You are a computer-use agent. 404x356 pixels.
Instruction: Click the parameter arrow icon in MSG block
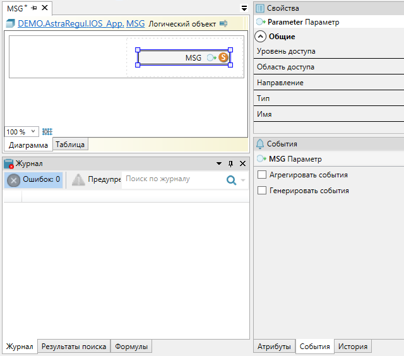[x=211, y=58]
